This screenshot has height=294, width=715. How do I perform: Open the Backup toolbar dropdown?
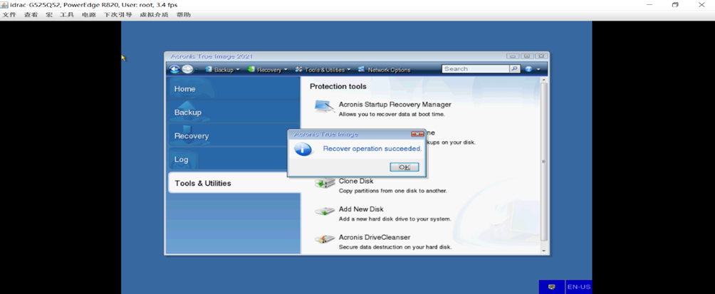pyautogui.click(x=222, y=70)
